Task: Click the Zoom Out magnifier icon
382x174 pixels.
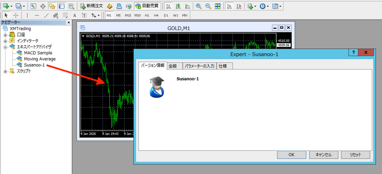Action: [208, 6]
